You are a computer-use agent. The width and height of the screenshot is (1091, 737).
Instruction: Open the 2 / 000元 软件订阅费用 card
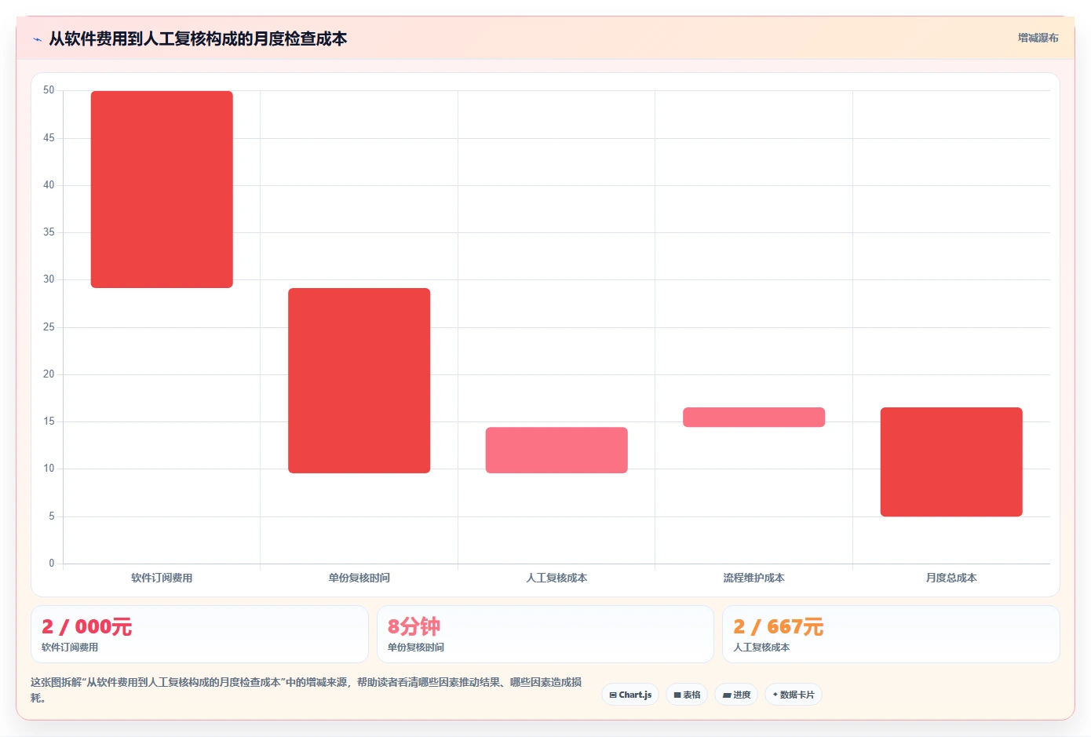tap(199, 634)
